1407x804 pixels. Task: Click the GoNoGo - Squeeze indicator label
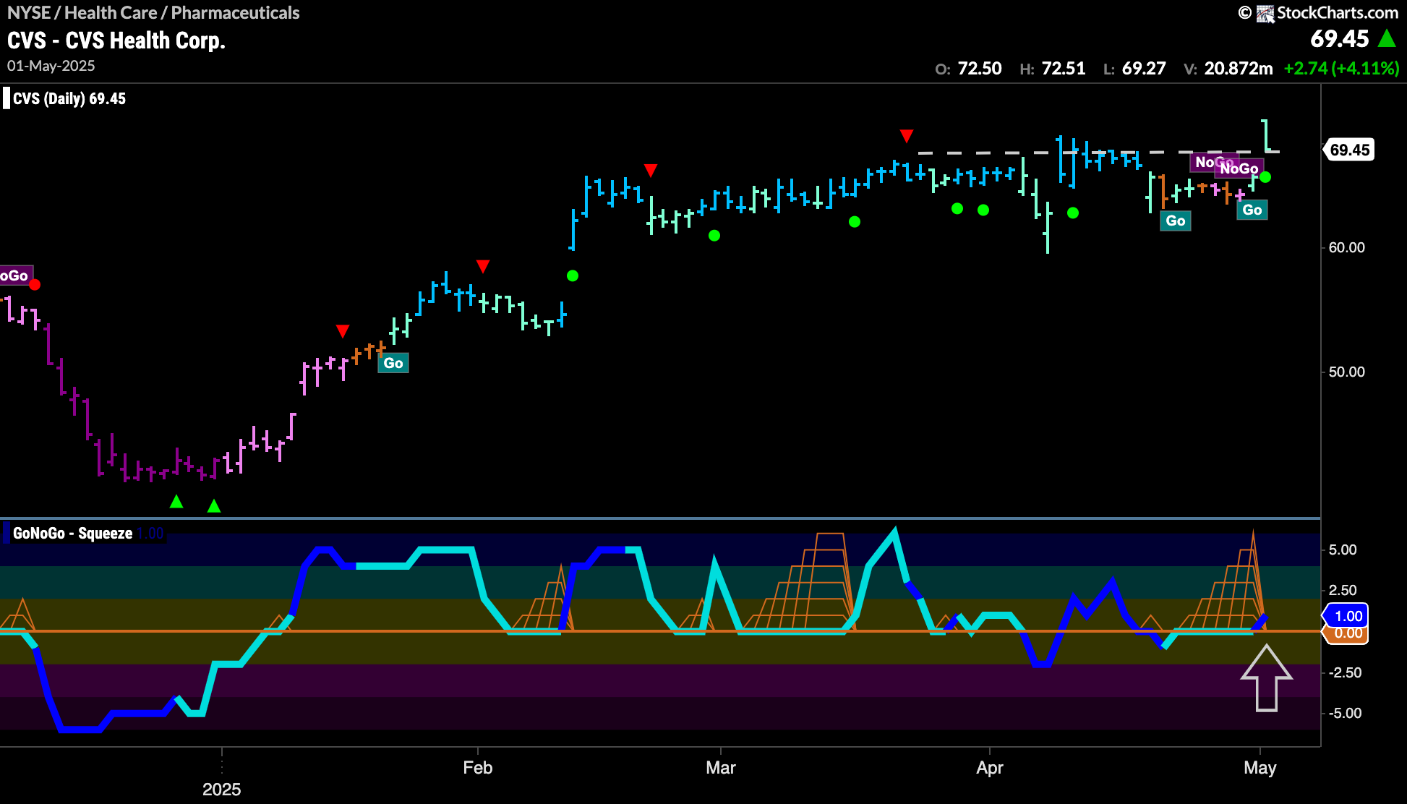(72, 534)
